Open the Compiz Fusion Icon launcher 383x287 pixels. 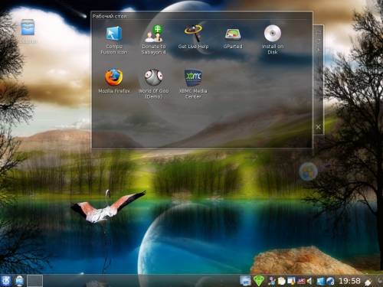(x=114, y=40)
